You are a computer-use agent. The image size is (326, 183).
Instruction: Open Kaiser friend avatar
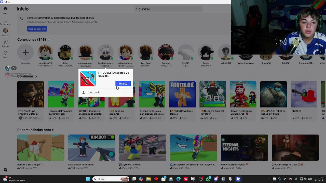(65, 53)
